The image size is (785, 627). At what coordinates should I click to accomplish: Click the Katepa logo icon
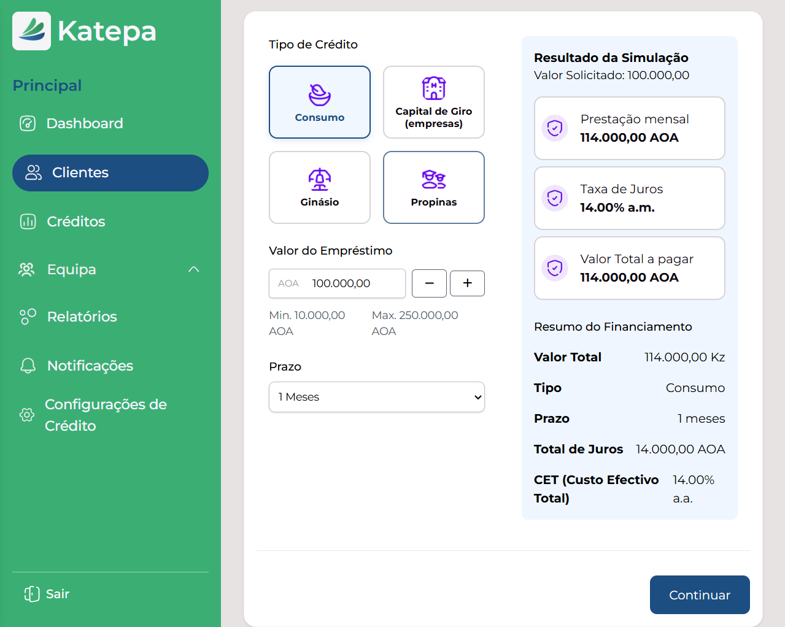pos(31,31)
